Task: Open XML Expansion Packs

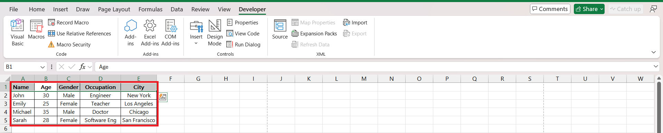Action: (x=314, y=34)
